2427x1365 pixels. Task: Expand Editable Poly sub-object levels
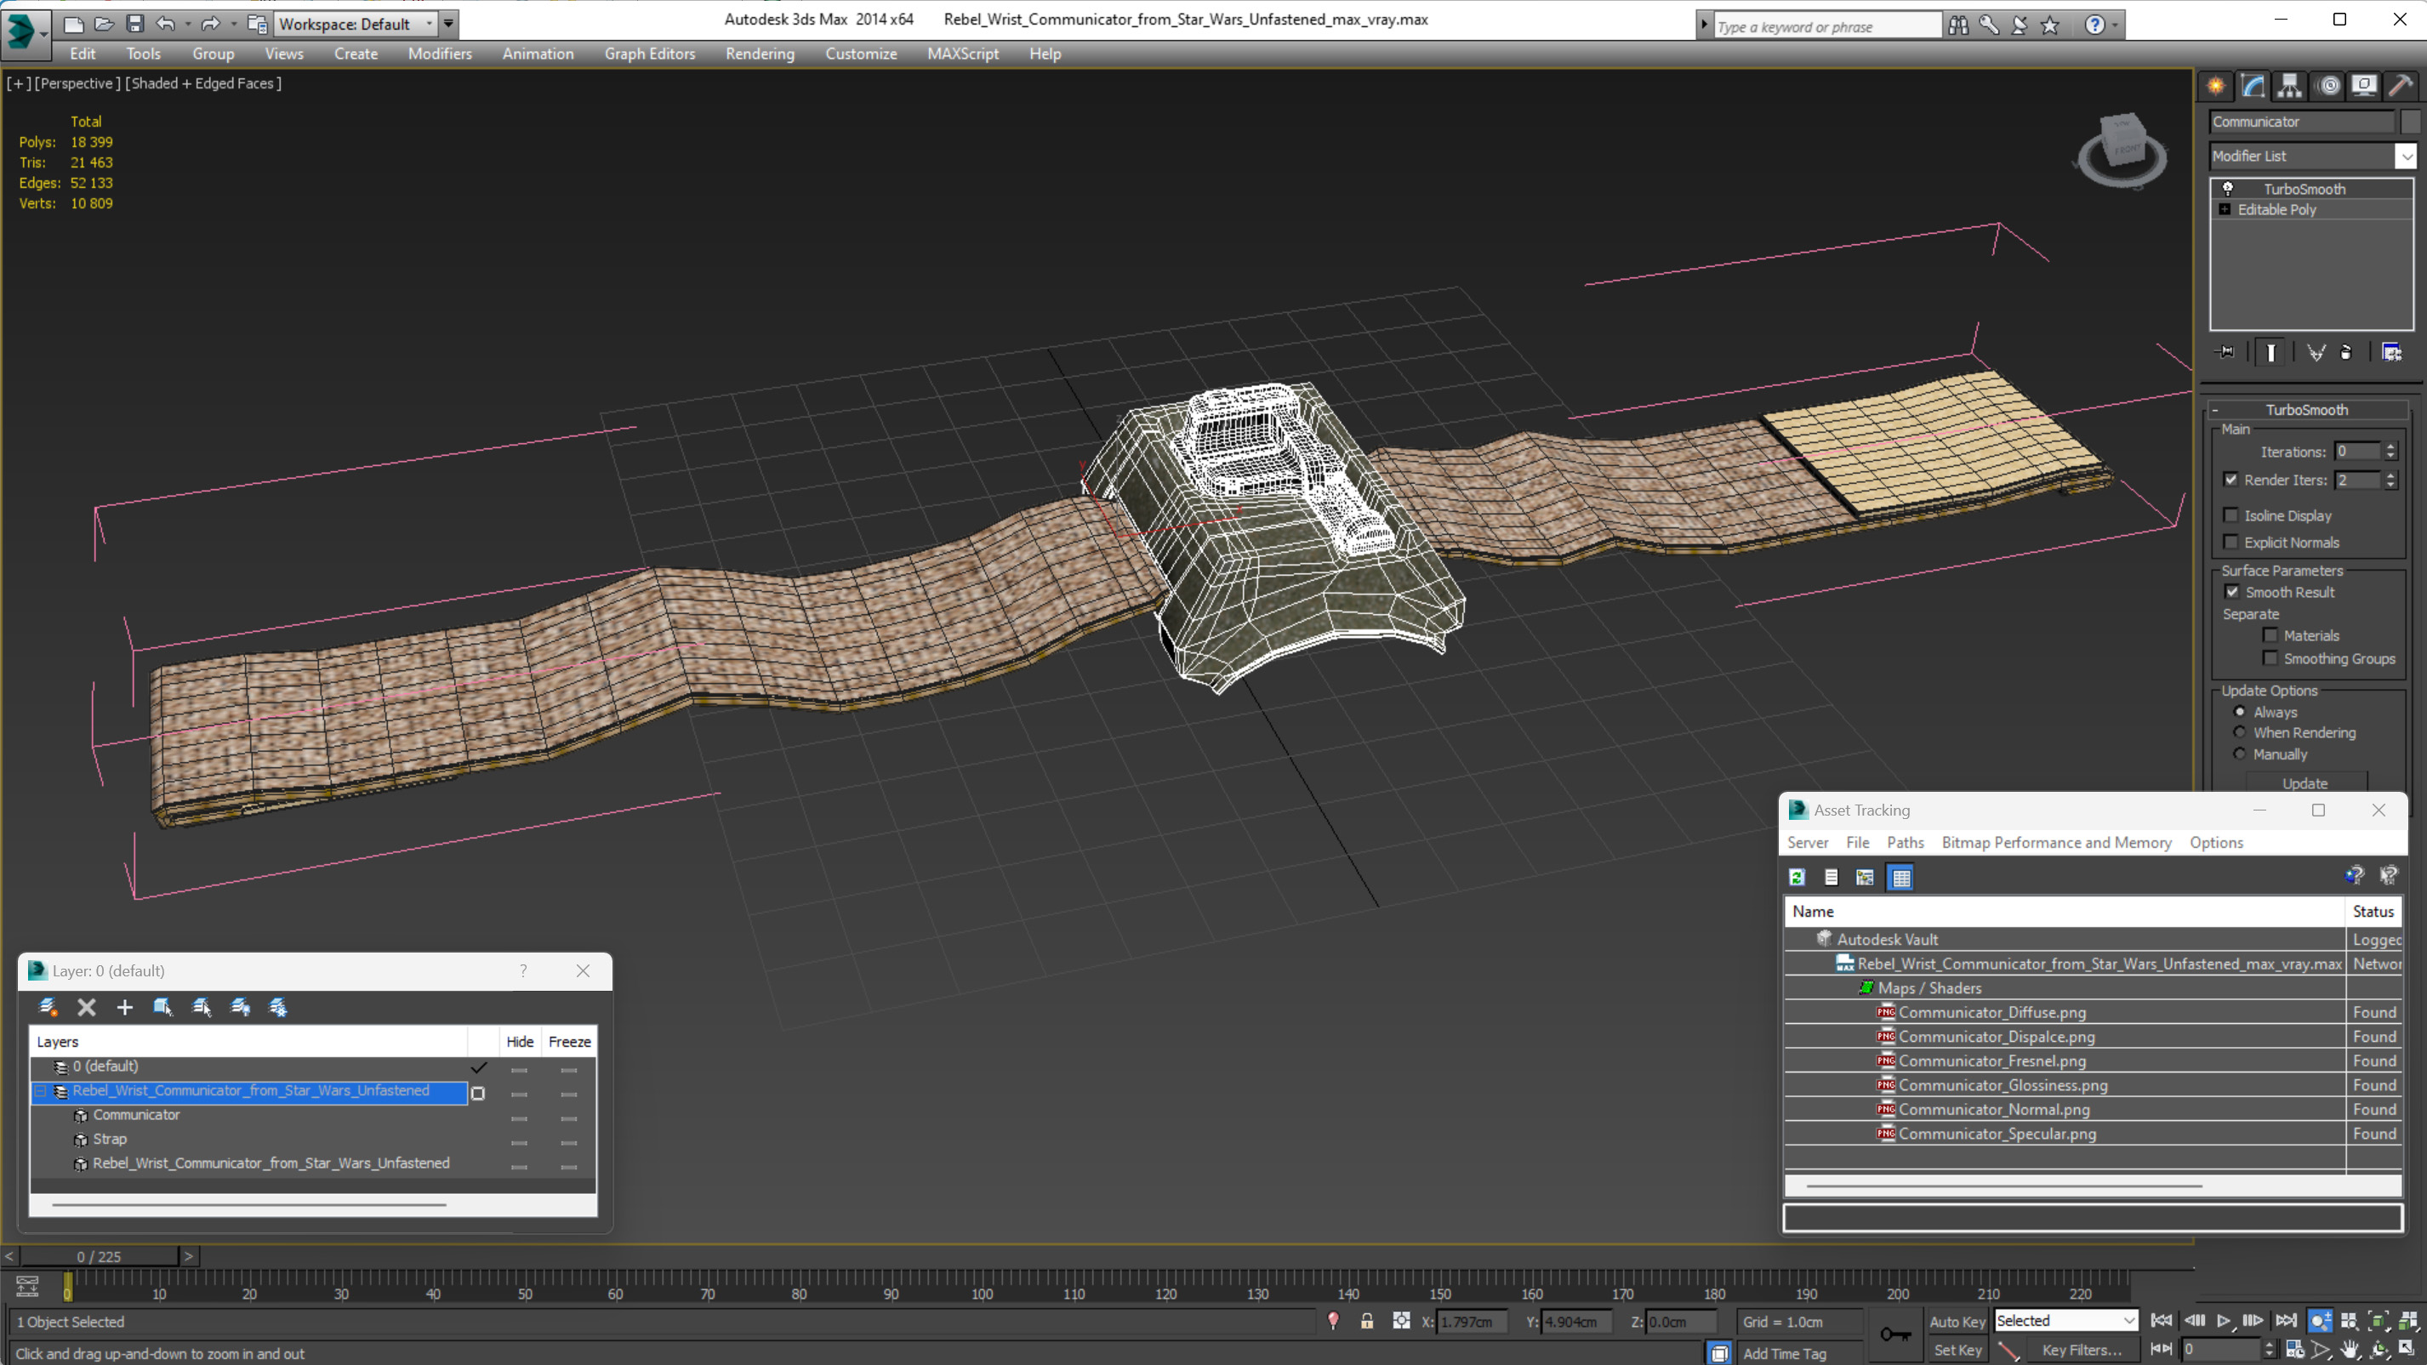(x=2225, y=209)
